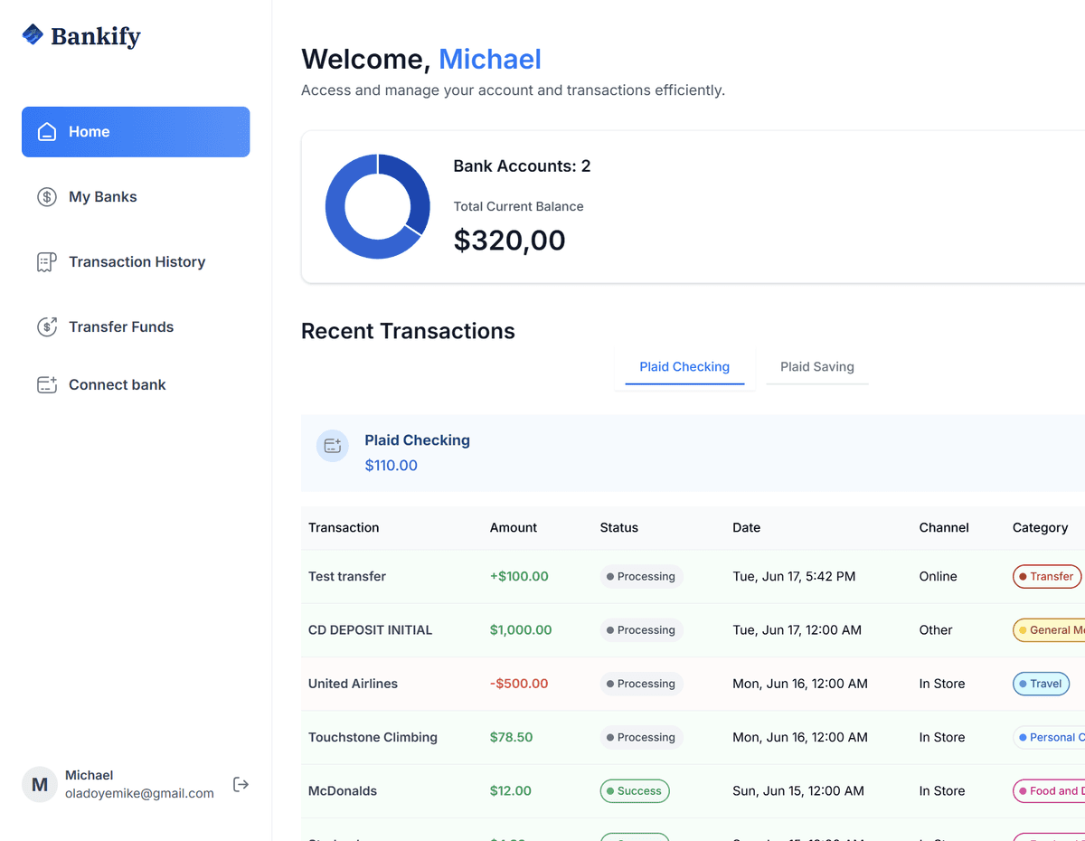The height and width of the screenshot is (841, 1085).
Task: Click the Bankify logo icon
Action: 33,35
